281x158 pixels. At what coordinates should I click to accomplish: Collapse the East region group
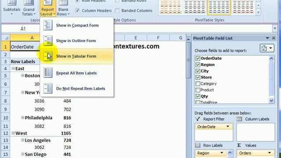click(x=13, y=68)
